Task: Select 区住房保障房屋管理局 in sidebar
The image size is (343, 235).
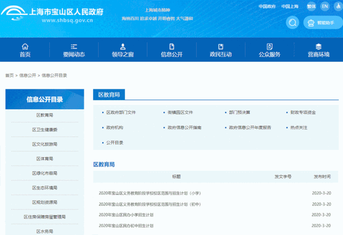Action: click(x=44, y=217)
